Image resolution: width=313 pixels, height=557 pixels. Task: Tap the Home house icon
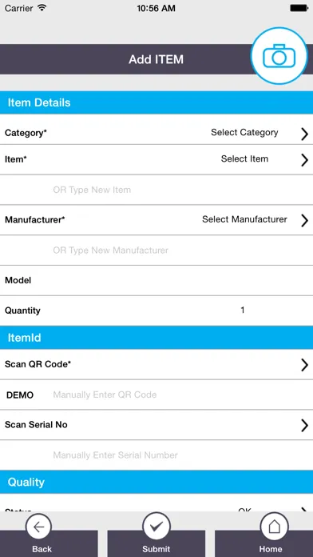coord(274,527)
